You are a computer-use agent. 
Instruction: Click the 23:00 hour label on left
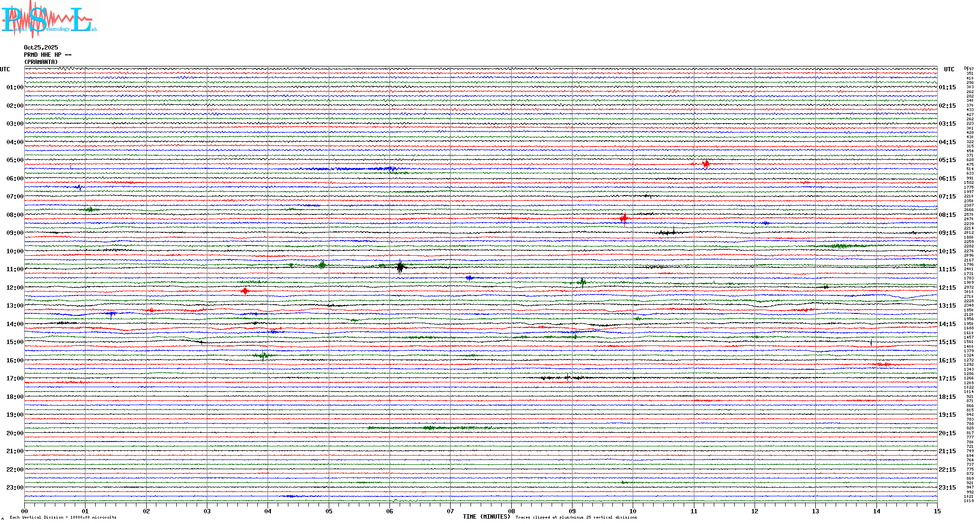click(15, 488)
